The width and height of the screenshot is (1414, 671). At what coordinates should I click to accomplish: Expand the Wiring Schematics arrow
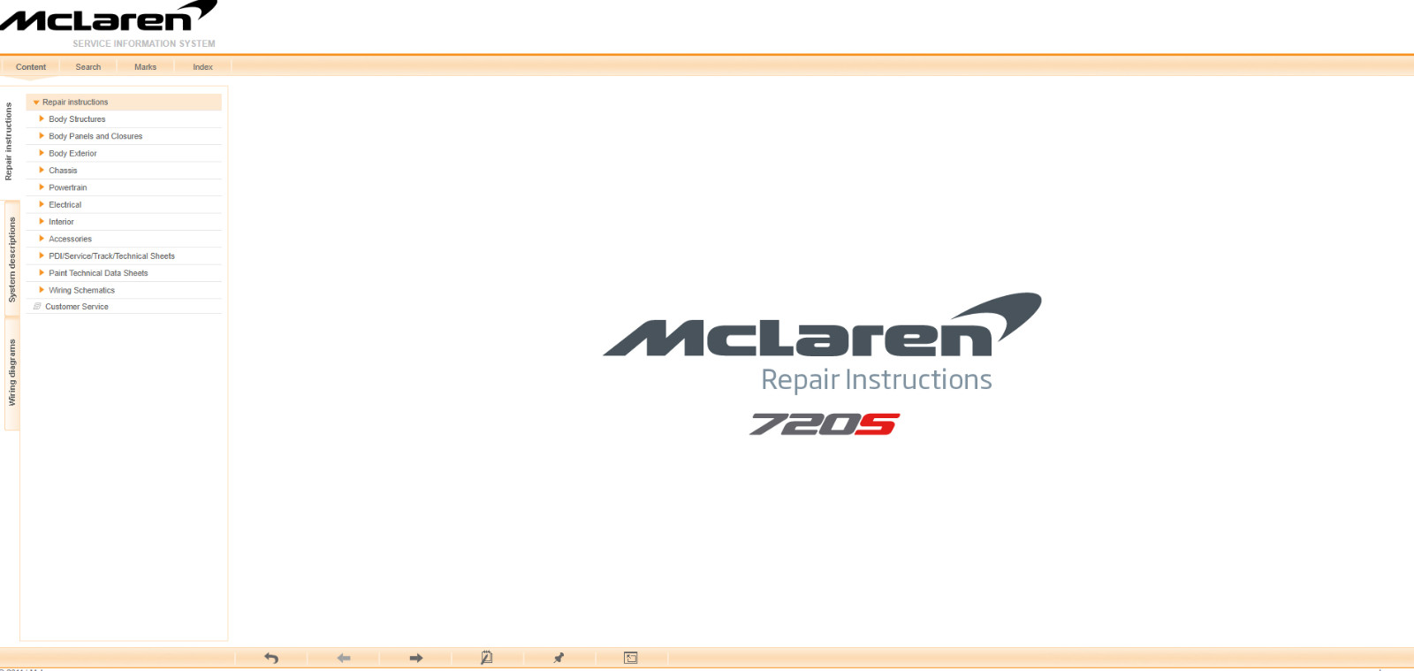pos(42,290)
